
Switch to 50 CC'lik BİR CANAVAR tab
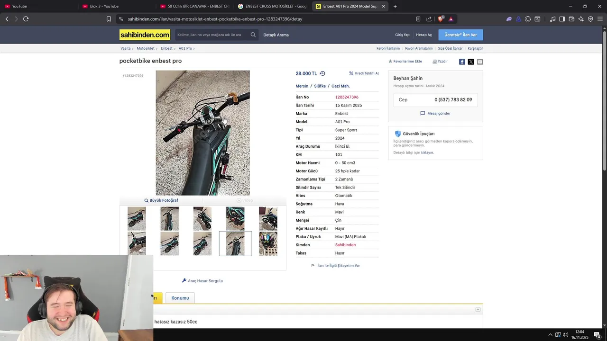click(194, 6)
